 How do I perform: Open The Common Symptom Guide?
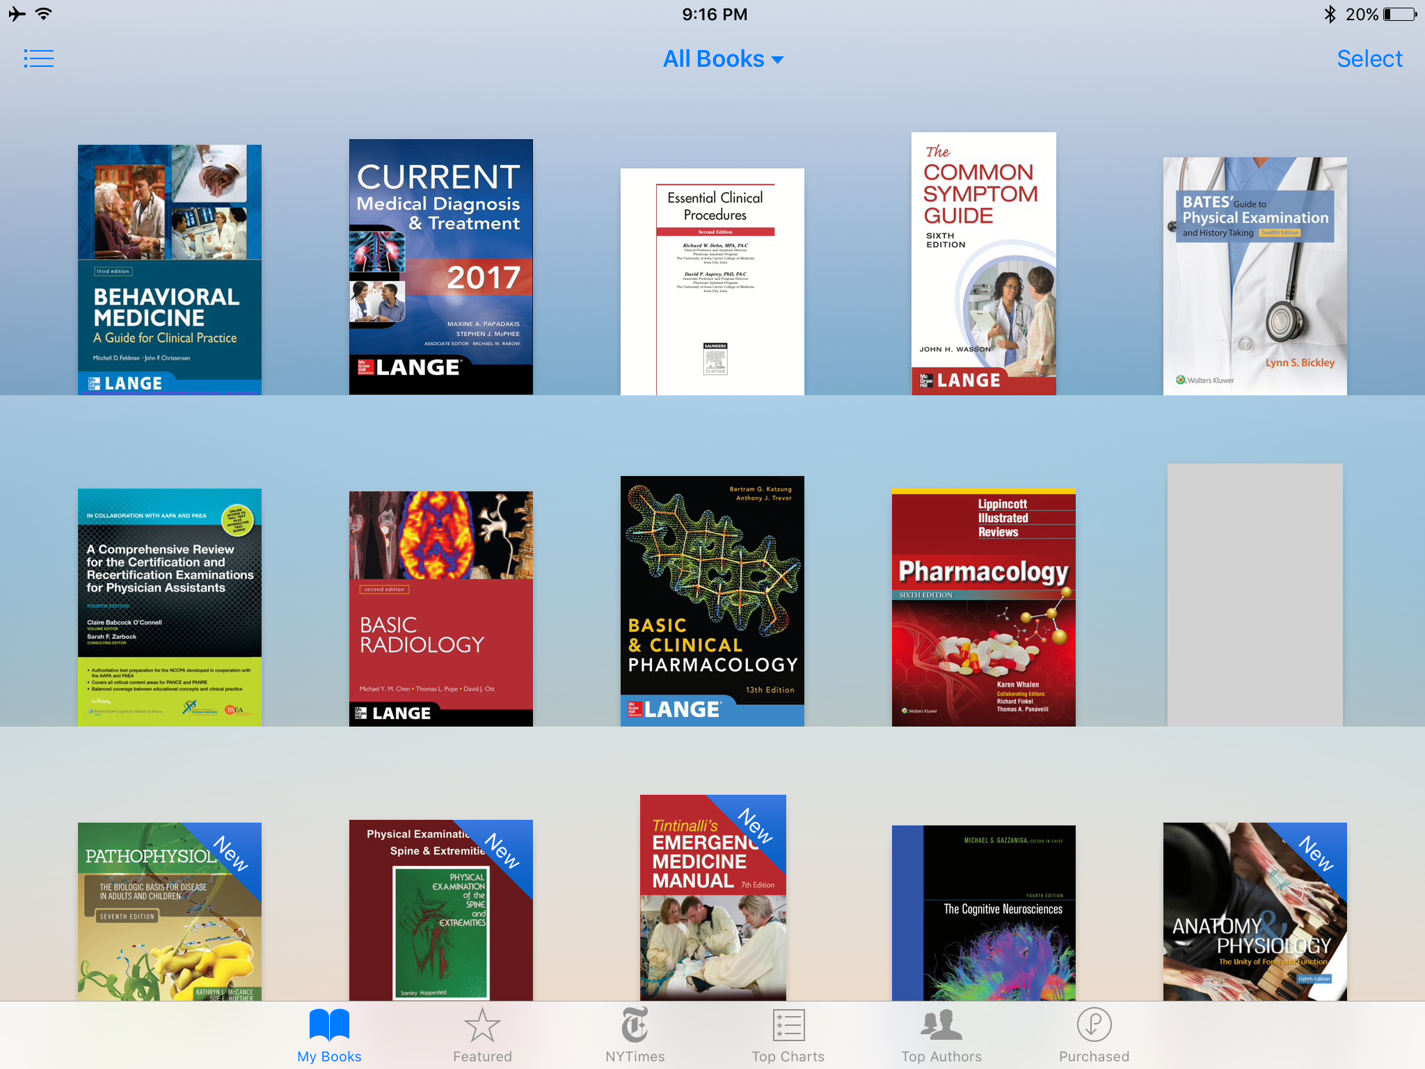pyautogui.click(x=983, y=264)
